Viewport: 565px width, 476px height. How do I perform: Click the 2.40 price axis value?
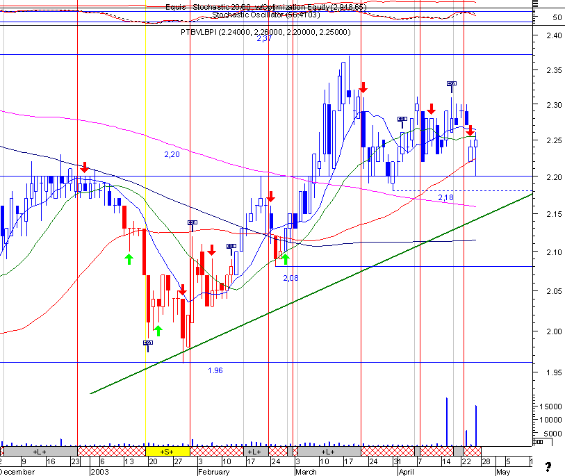tap(554, 35)
